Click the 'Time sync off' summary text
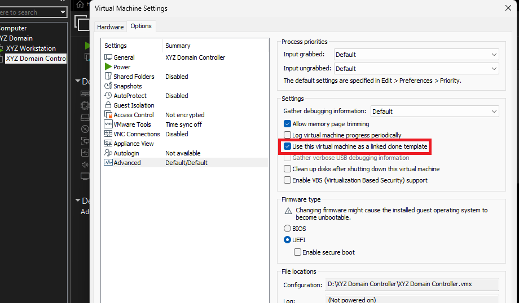This screenshot has height=303, width=519. [x=184, y=124]
